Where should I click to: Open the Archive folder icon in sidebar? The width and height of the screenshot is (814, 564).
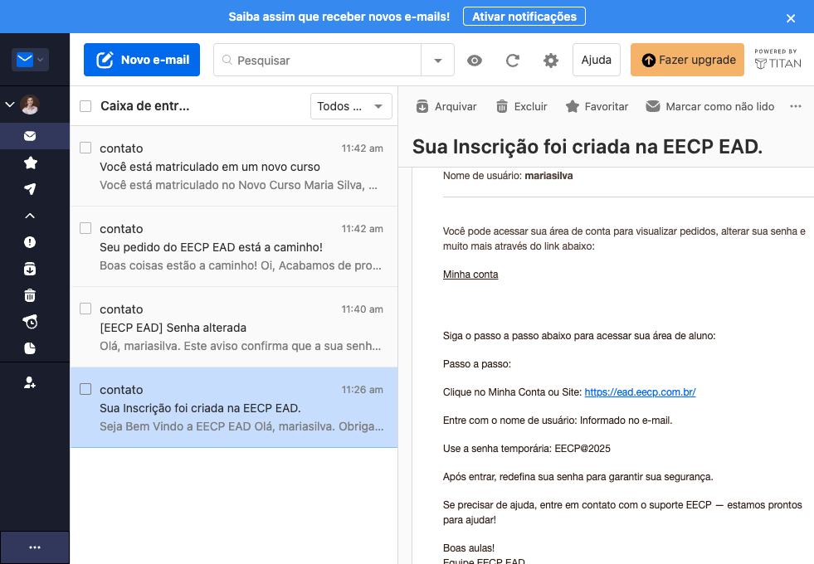tap(30, 269)
